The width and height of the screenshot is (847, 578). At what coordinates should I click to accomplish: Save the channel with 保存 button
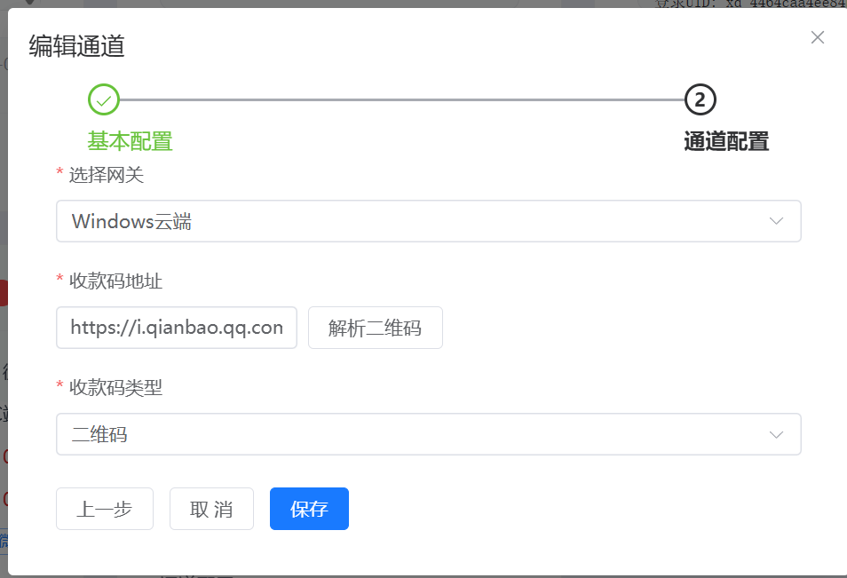pos(309,509)
